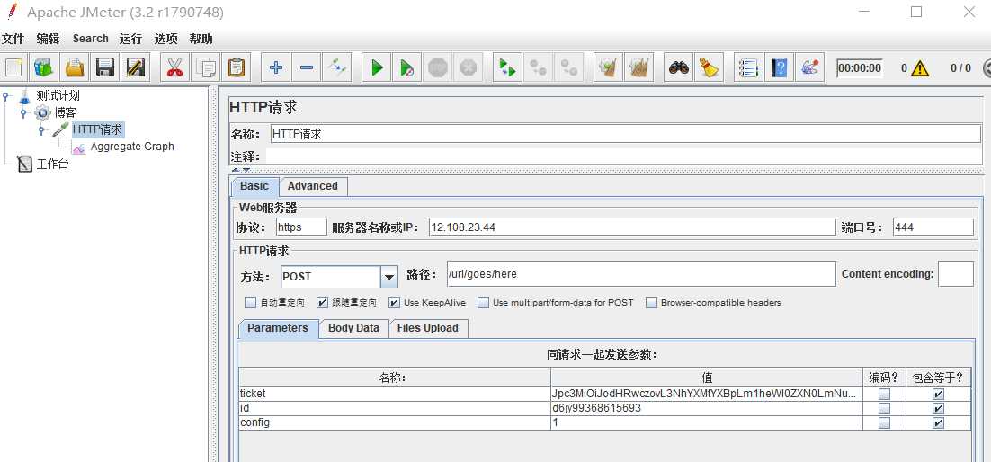The height and width of the screenshot is (462, 991).
Task: Click the Expand All plus icon
Action: click(x=275, y=67)
